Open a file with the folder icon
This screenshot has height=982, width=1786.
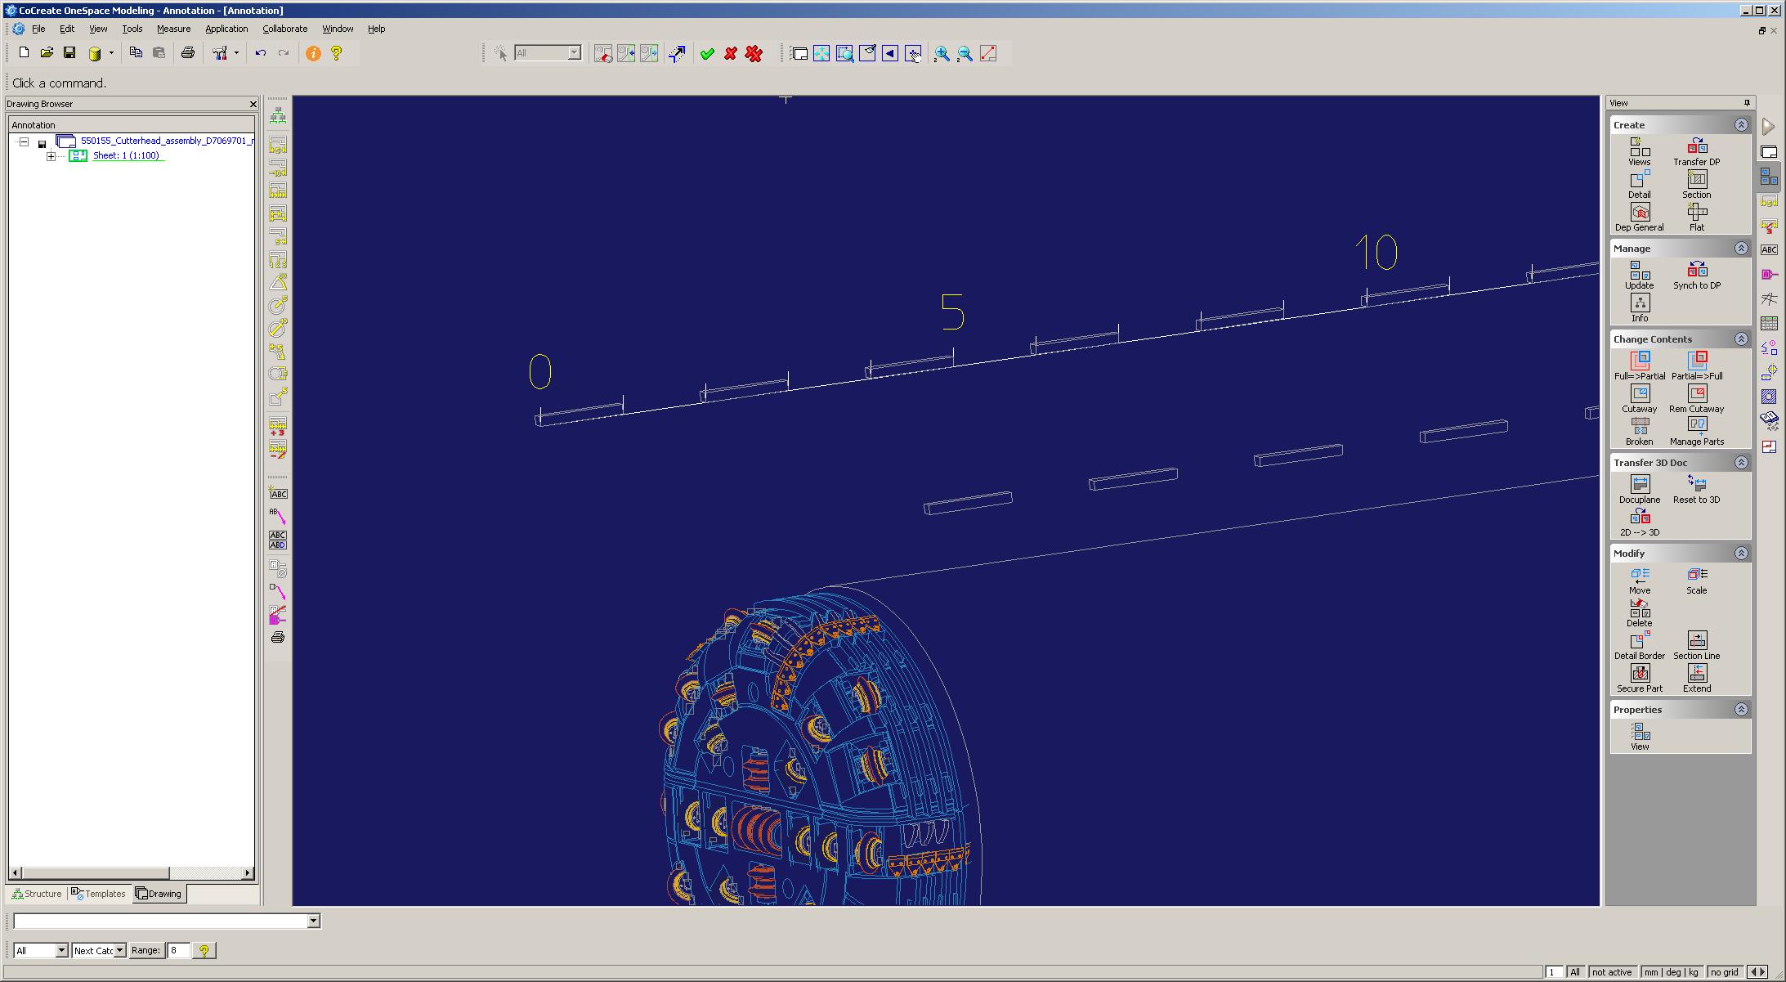[x=47, y=53]
